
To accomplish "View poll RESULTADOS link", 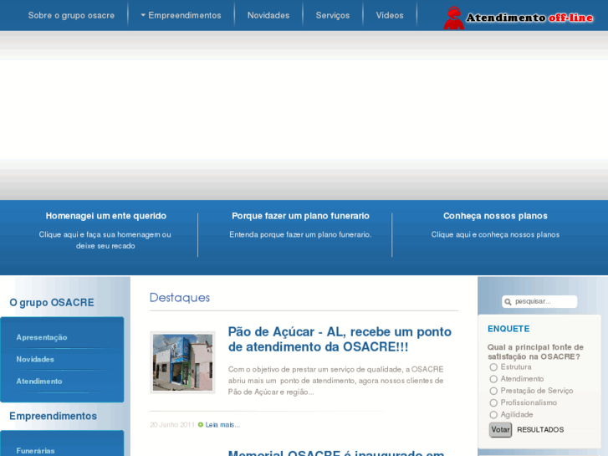I will point(540,429).
